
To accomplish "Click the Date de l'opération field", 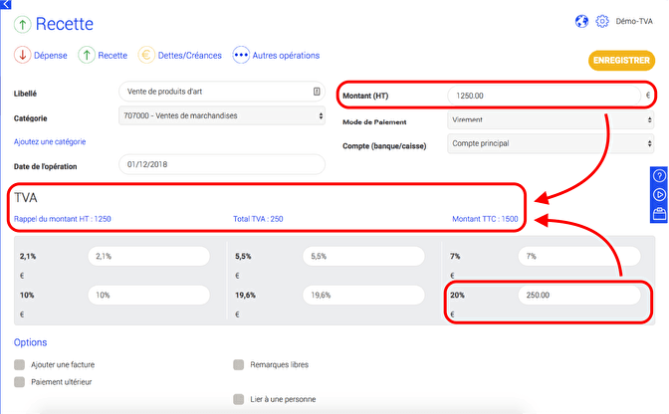I will point(222,164).
